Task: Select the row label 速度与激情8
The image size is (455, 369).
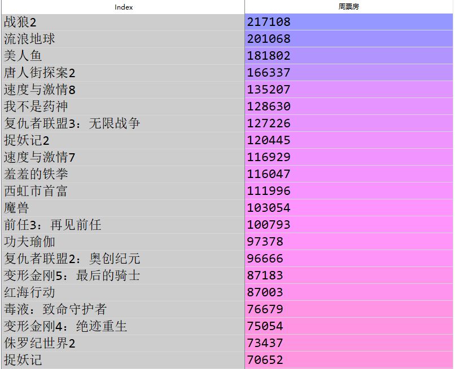Action: (x=123, y=90)
